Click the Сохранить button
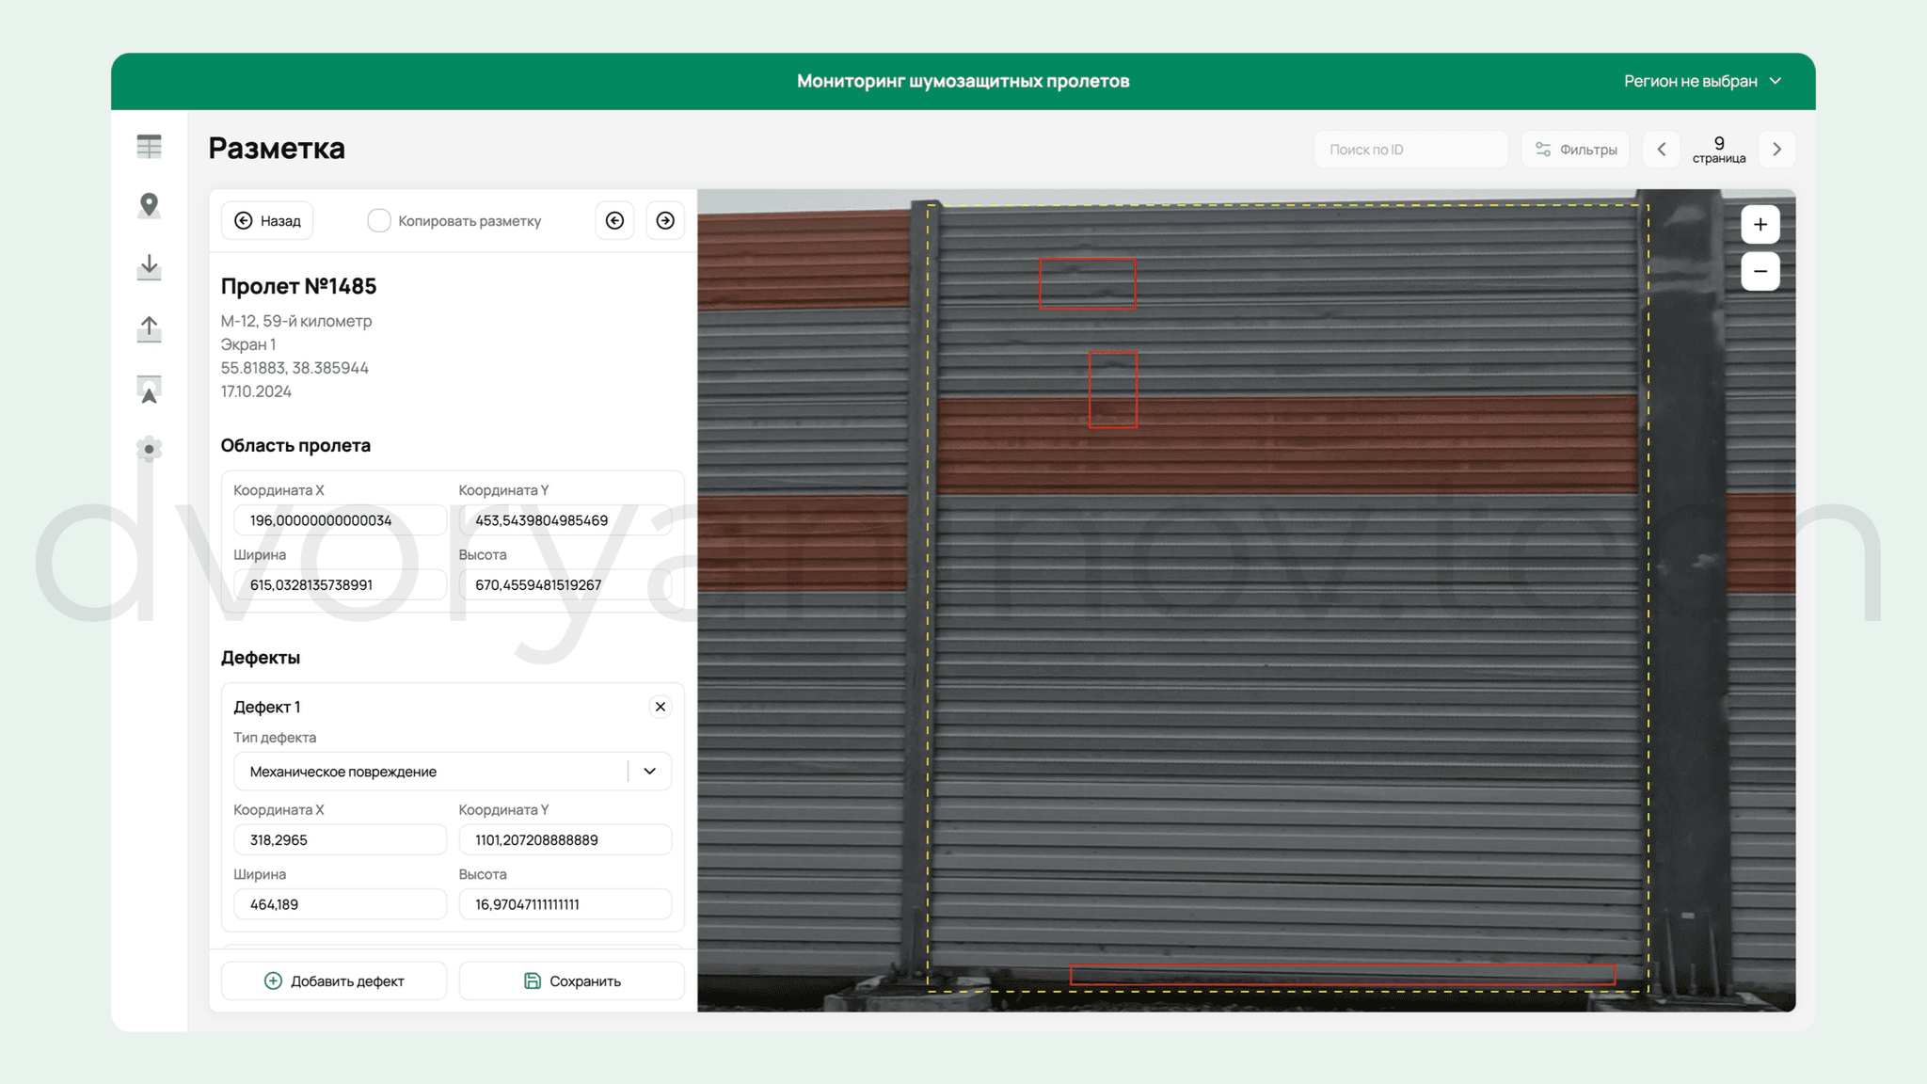Screen dimensions: 1927x1084 click(x=571, y=980)
